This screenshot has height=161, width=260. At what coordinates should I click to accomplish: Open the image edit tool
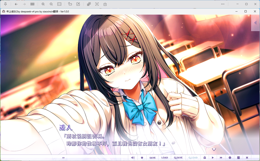point(78,4)
